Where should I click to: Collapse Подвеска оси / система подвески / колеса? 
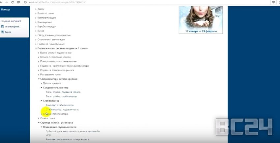click(x=36, y=48)
